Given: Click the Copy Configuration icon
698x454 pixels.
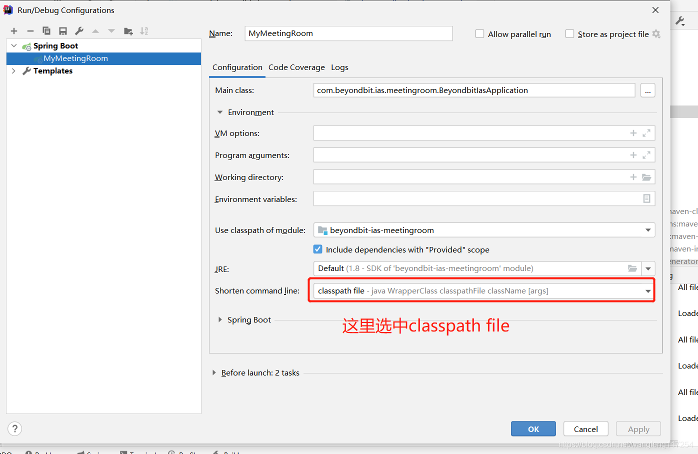Looking at the screenshot, I should 46,31.
